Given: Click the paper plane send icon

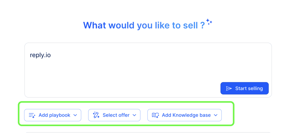Looking at the screenshot, I should [x=229, y=88].
